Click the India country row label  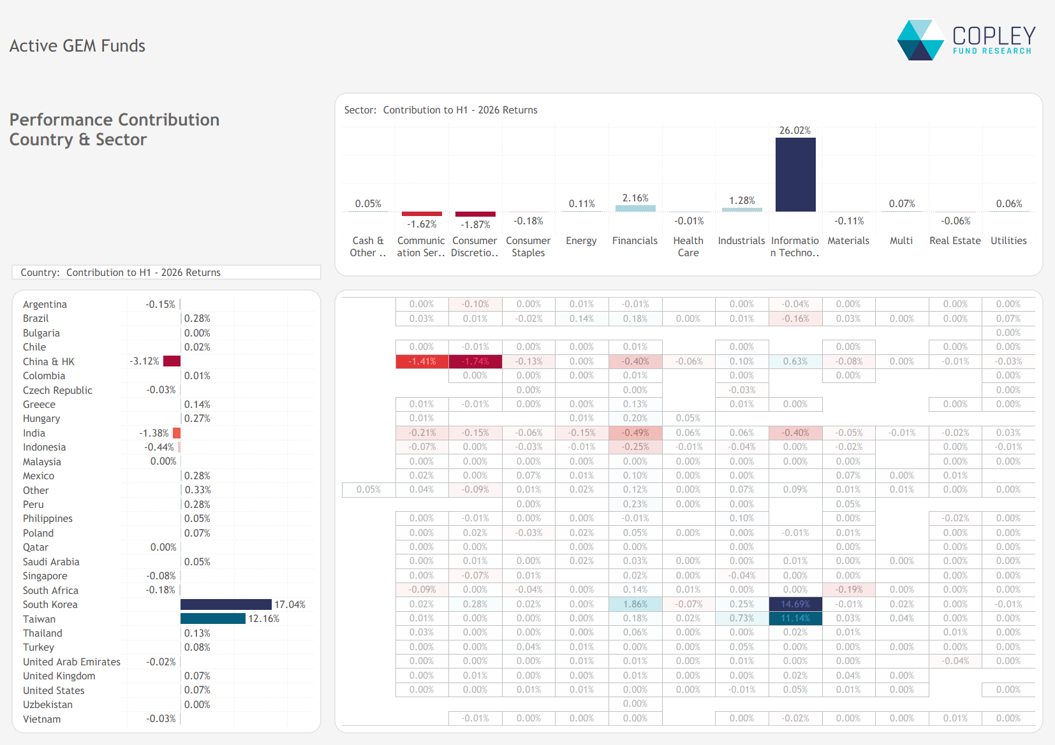(34, 433)
